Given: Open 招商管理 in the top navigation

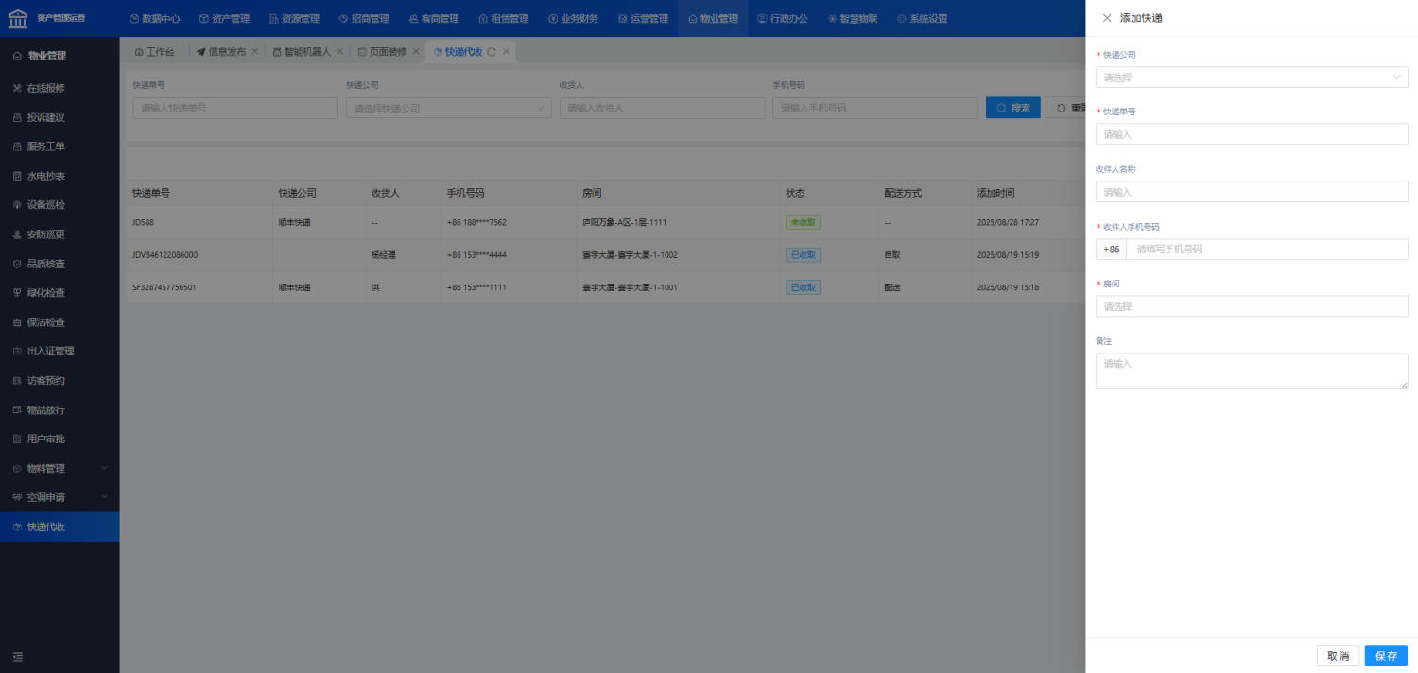Looking at the screenshot, I should click(364, 18).
